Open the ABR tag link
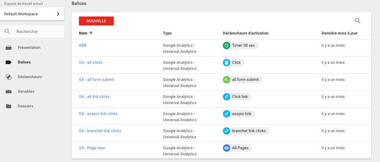The height and width of the screenshot is (162, 380). [82, 46]
